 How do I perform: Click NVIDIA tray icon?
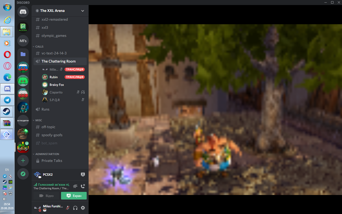tap(10, 182)
